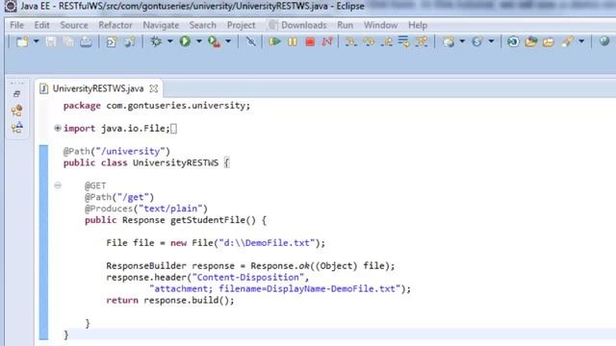This screenshot has height=346, width=616.
Task: Open the Run menu
Action: (345, 25)
